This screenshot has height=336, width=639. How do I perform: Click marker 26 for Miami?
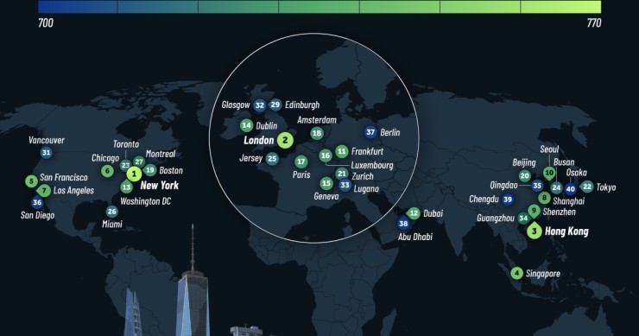click(112, 212)
